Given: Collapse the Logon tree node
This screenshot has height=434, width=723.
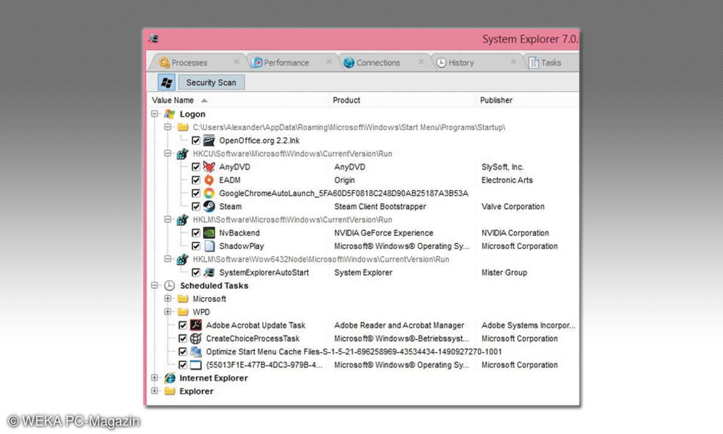Looking at the screenshot, I should pos(155,114).
